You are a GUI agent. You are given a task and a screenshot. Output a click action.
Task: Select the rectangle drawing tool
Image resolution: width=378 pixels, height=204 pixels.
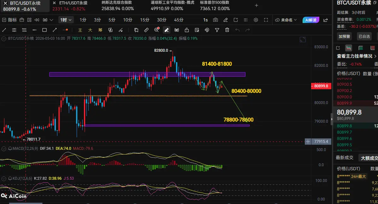click(44, 30)
